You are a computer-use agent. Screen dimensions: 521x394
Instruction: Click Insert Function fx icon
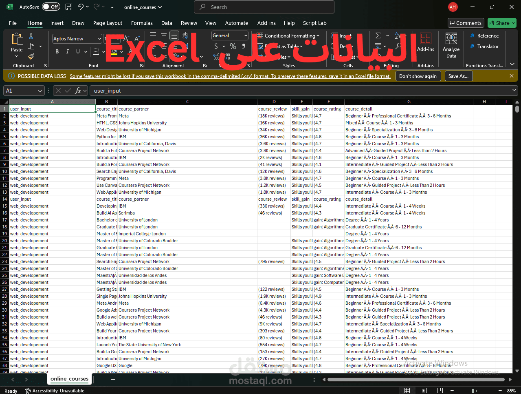(x=78, y=91)
